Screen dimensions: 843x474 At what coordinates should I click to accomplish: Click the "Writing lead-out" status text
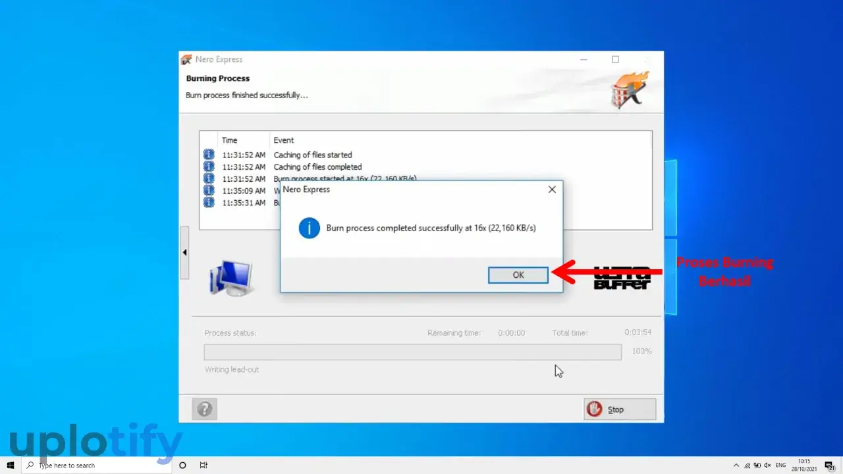232,370
